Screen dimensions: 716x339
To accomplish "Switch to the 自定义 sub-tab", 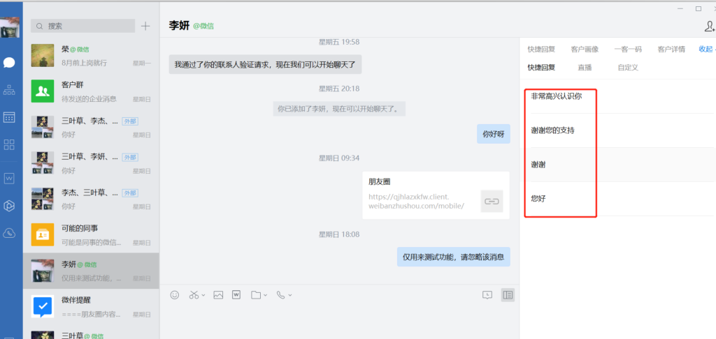I will pos(628,68).
